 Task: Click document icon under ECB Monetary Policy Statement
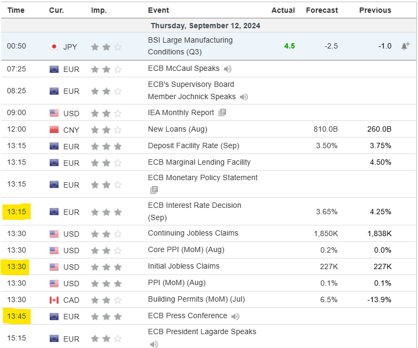point(154,190)
